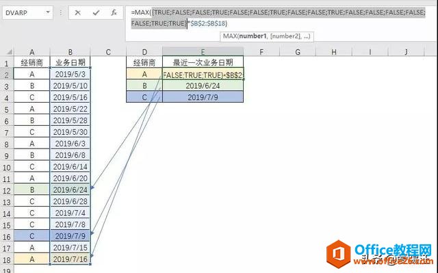Image resolution: width=438 pixels, height=273 pixels.
Task: Click cell with date 2019/7/4
Action: tap(70, 213)
